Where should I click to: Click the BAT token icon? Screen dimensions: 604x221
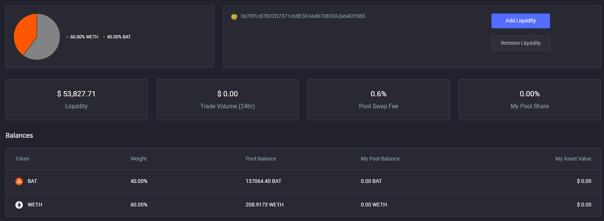click(19, 181)
